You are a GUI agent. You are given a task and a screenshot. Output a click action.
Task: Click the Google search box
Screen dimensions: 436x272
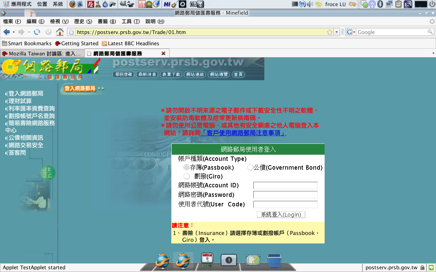coord(392,32)
